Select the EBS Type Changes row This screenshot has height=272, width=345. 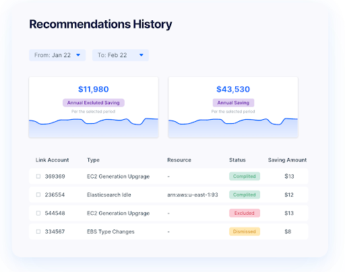click(168, 232)
